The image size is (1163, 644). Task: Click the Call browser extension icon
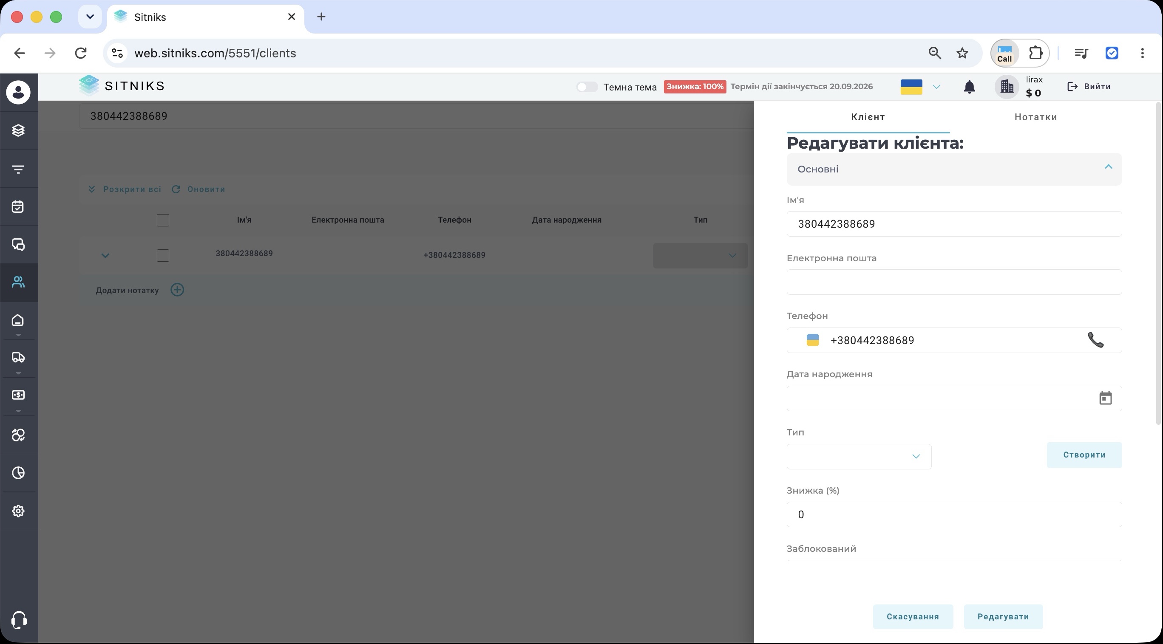[x=1004, y=53]
